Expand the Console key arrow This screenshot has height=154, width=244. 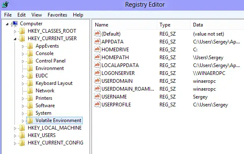point(23,54)
